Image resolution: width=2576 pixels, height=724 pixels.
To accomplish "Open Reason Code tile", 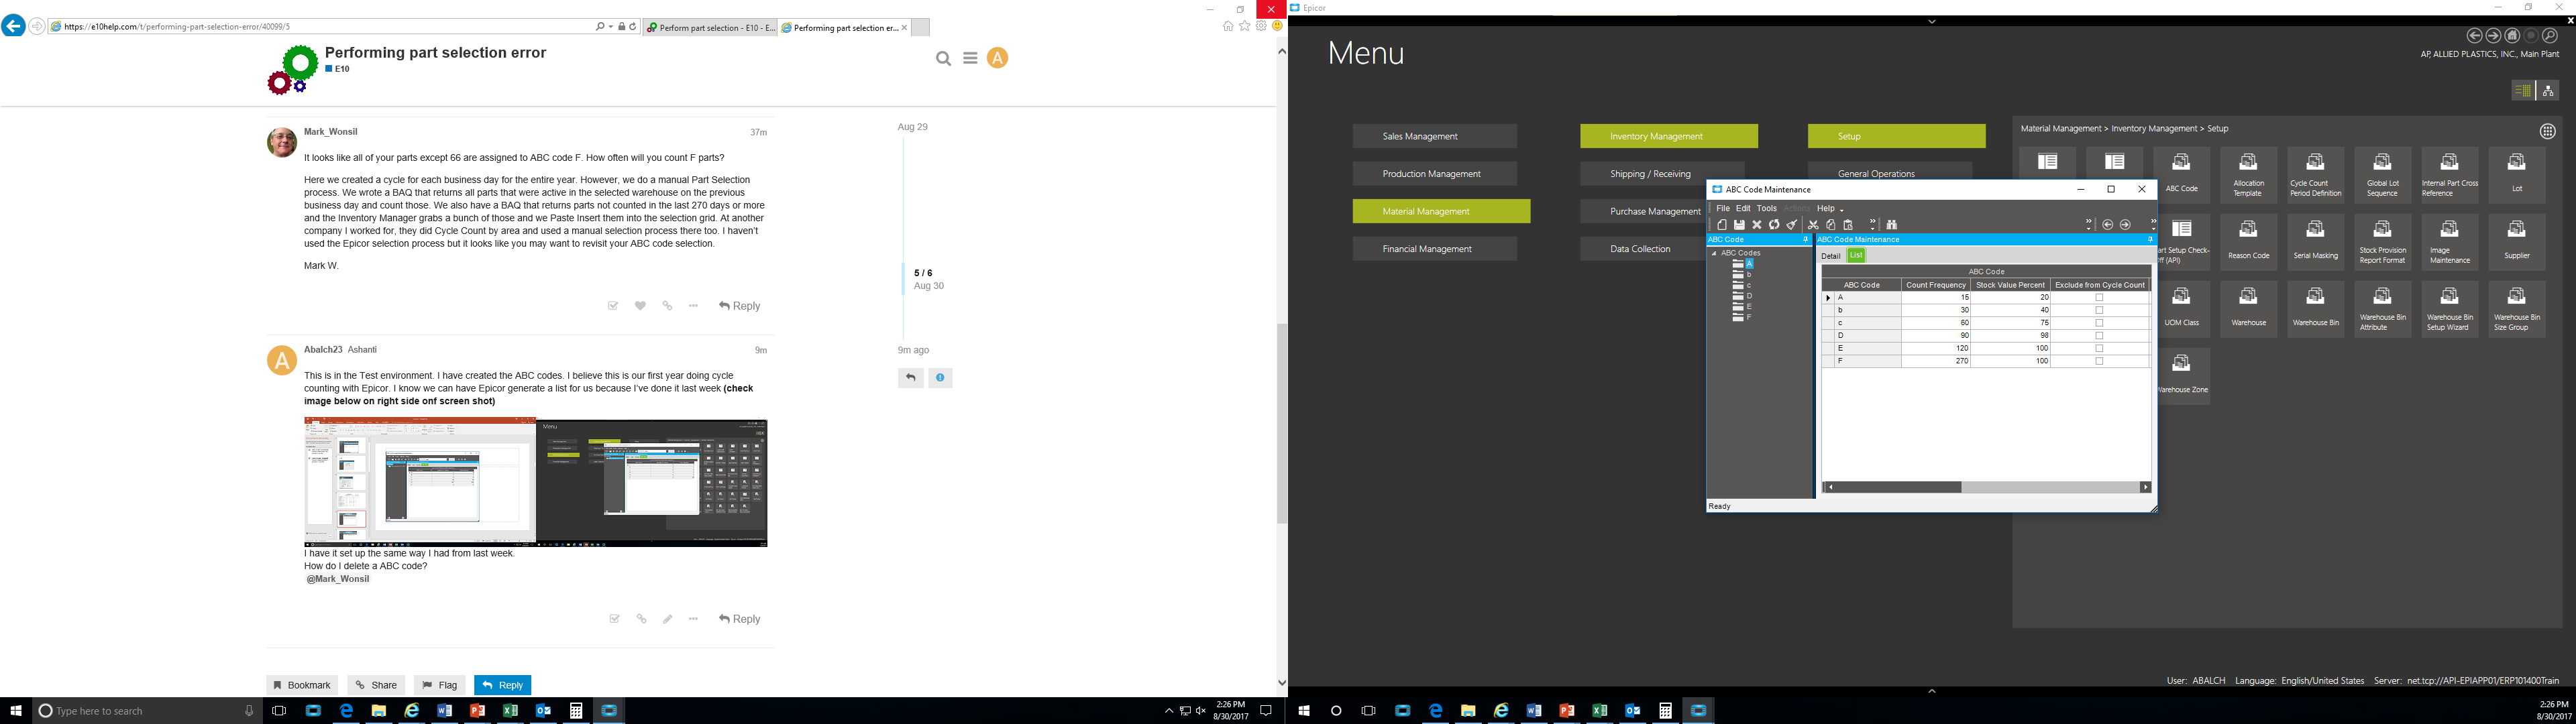I will coord(2248,242).
